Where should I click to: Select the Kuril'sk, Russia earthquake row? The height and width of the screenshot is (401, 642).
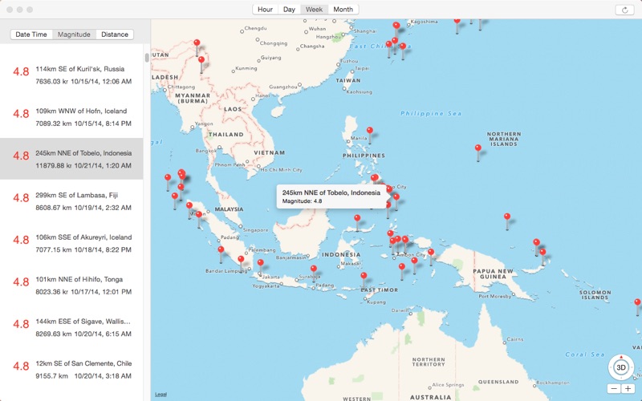point(71,75)
